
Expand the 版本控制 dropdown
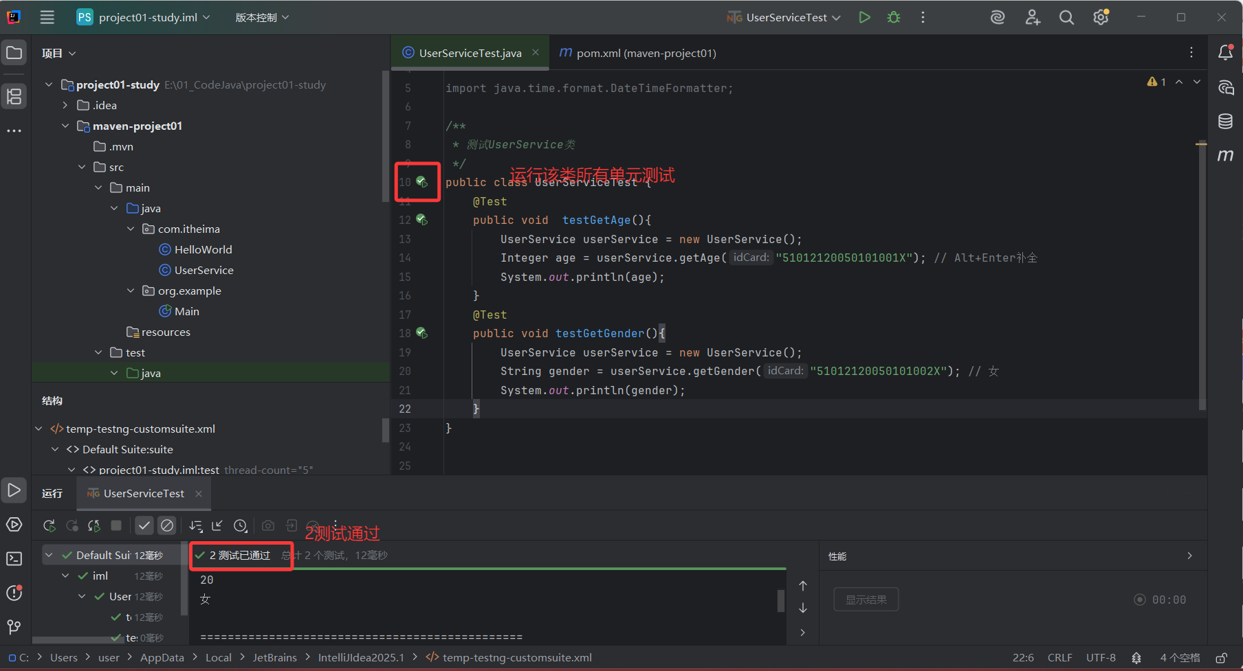tap(261, 17)
